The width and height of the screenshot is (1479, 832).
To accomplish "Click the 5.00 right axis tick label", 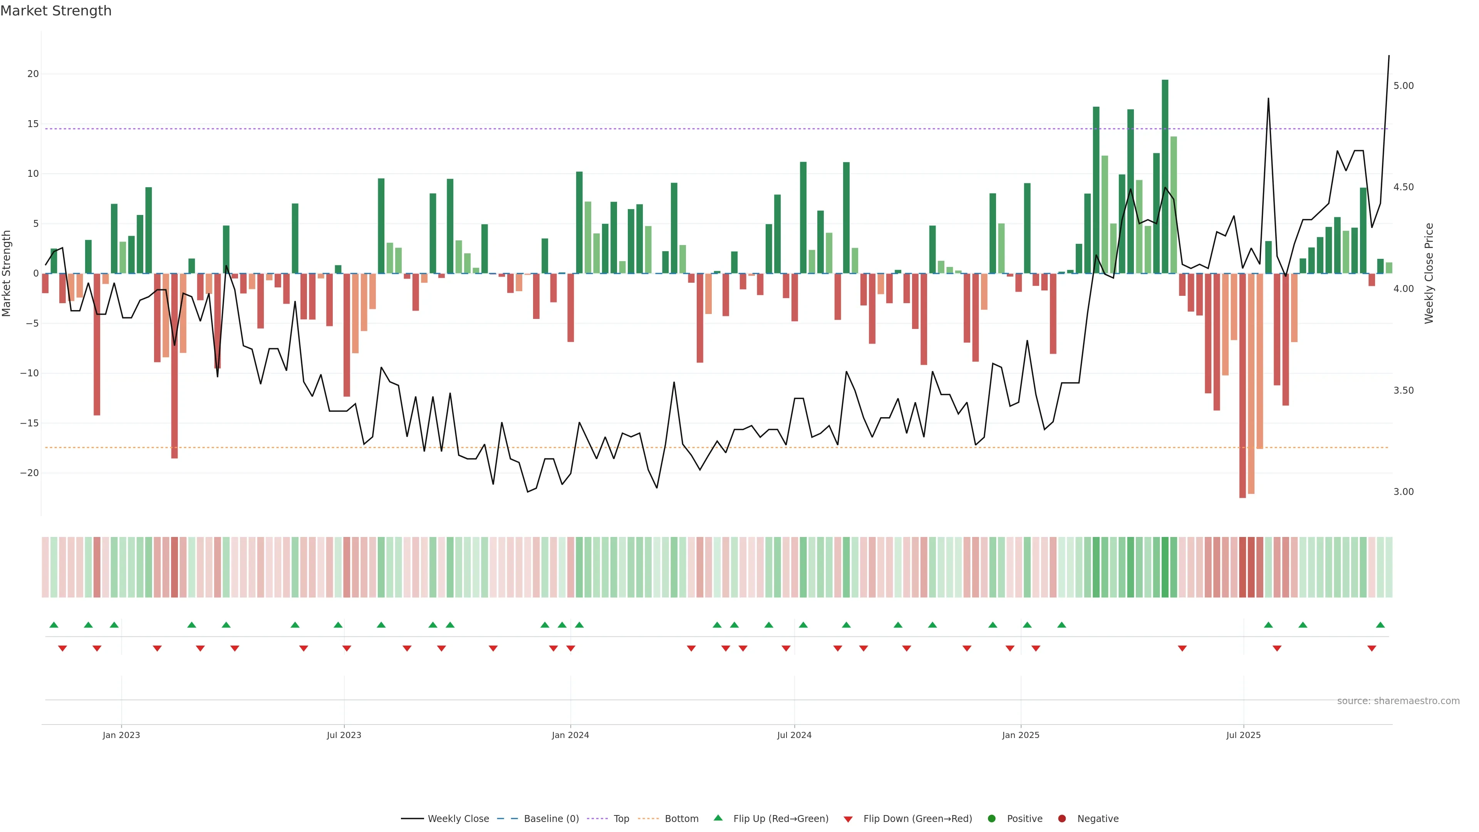I will 1403,86.
